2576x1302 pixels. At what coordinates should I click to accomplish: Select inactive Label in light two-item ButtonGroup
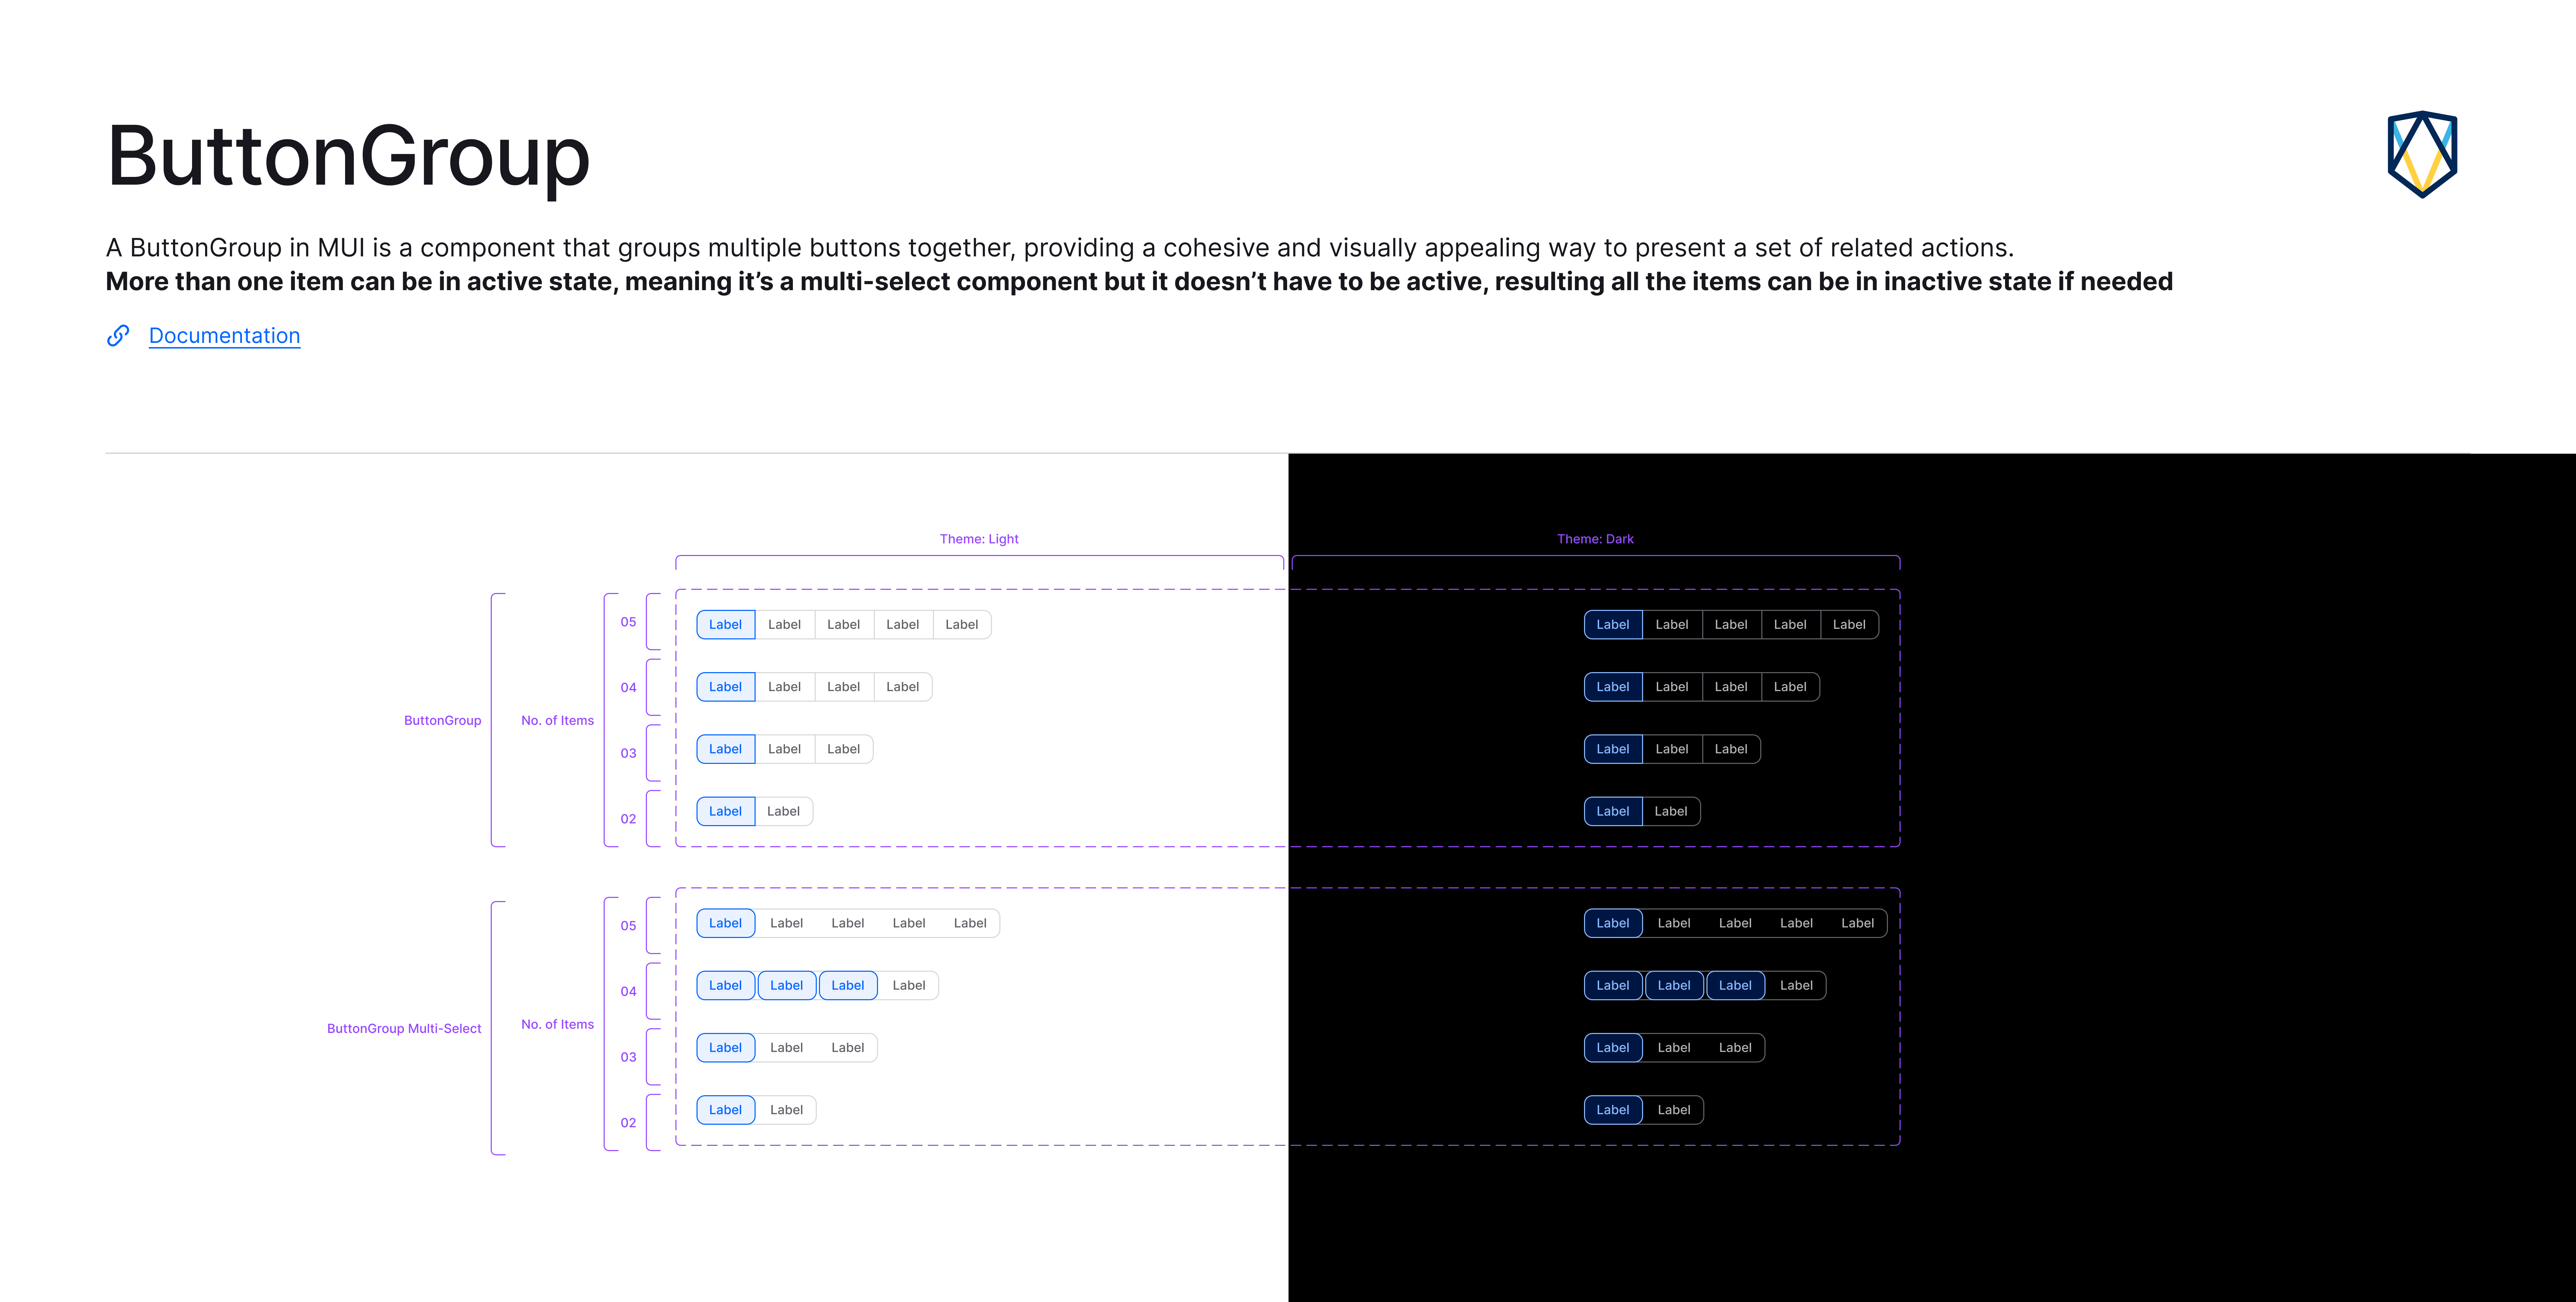tap(784, 811)
